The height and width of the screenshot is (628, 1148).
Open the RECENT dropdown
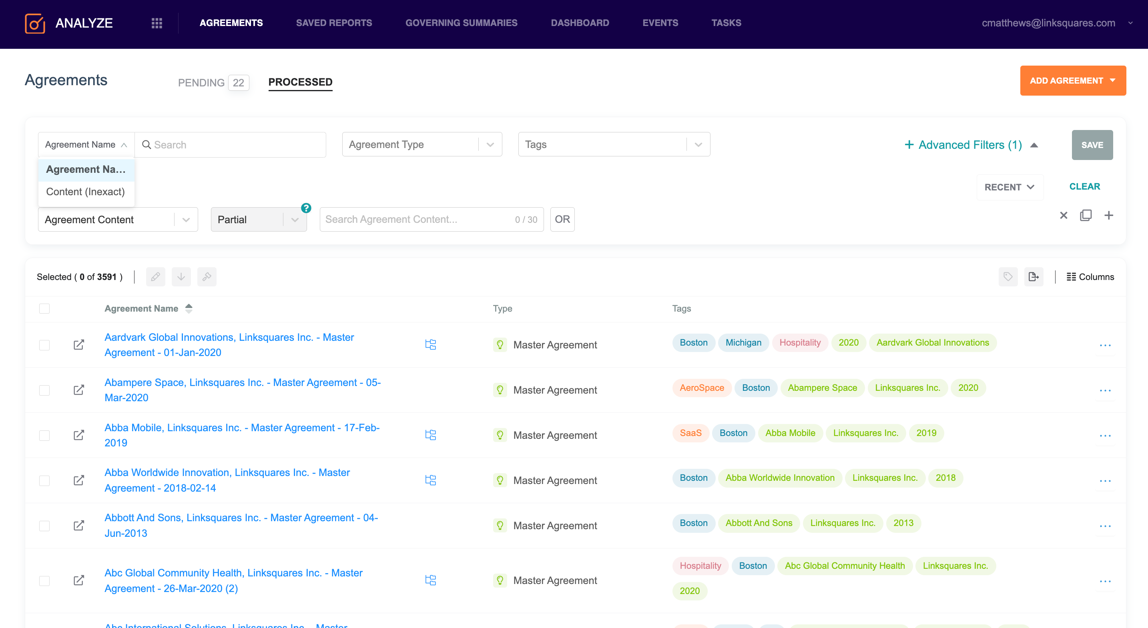[1010, 187]
